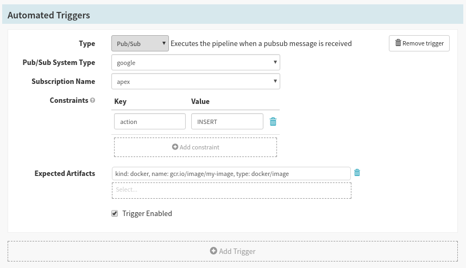Focus the Key field containing action
466x268 pixels.
click(x=150, y=122)
